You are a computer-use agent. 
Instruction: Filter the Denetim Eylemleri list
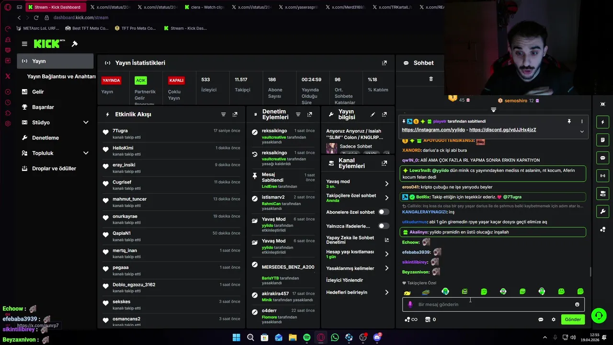coord(298,115)
